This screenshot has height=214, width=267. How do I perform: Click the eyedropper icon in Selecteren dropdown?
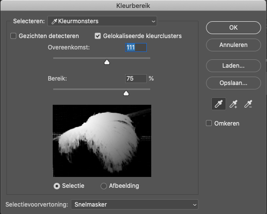click(x=54, y=21)
